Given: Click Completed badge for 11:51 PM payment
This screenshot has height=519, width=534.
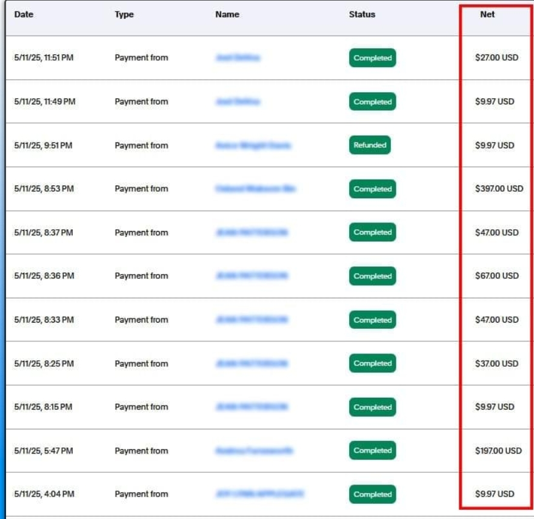Looking at the screenshot, I should (372, 58).
